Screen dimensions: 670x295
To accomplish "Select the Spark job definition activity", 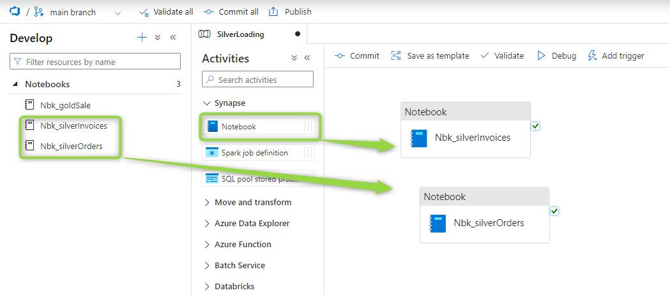I will [259, 153].
